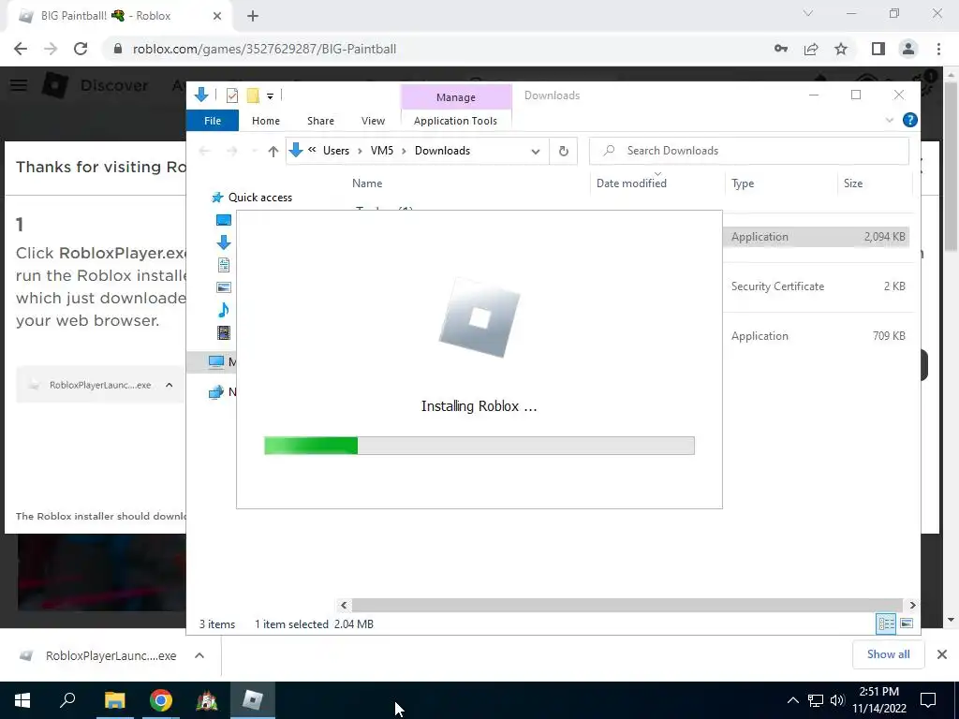Open Application Tools ribbon tab
This screenshot has height=719, width=959.
coord(455,121)
